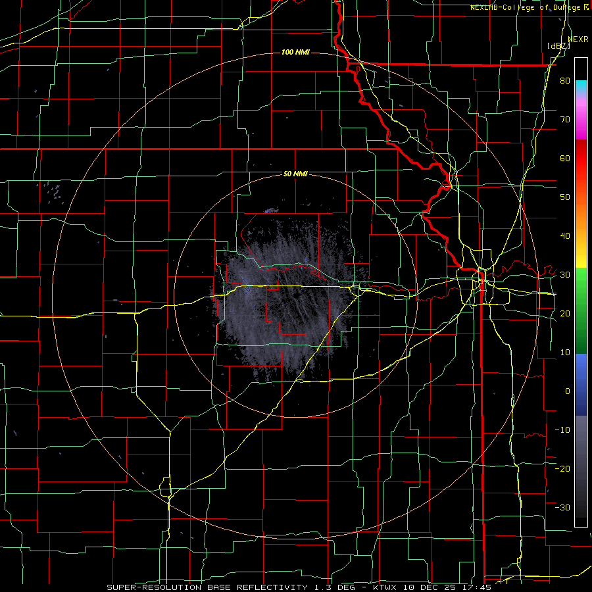The width and height of the screenshot is (592, 592).
Task: Click the -30 value on the dBZ scale
Action: point(562,507)
